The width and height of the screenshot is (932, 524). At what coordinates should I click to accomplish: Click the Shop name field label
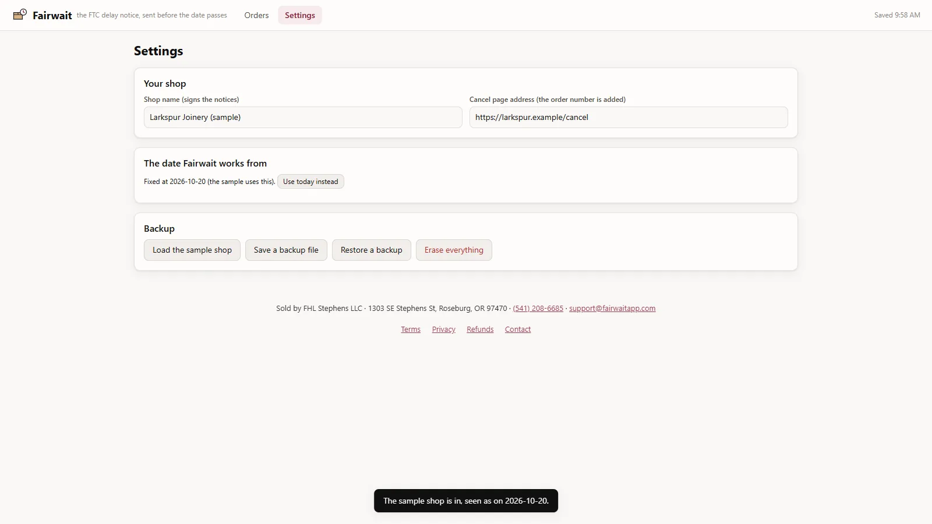point(191,100)
